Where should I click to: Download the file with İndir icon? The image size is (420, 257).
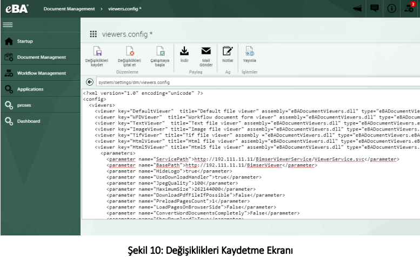coord(184,51)
